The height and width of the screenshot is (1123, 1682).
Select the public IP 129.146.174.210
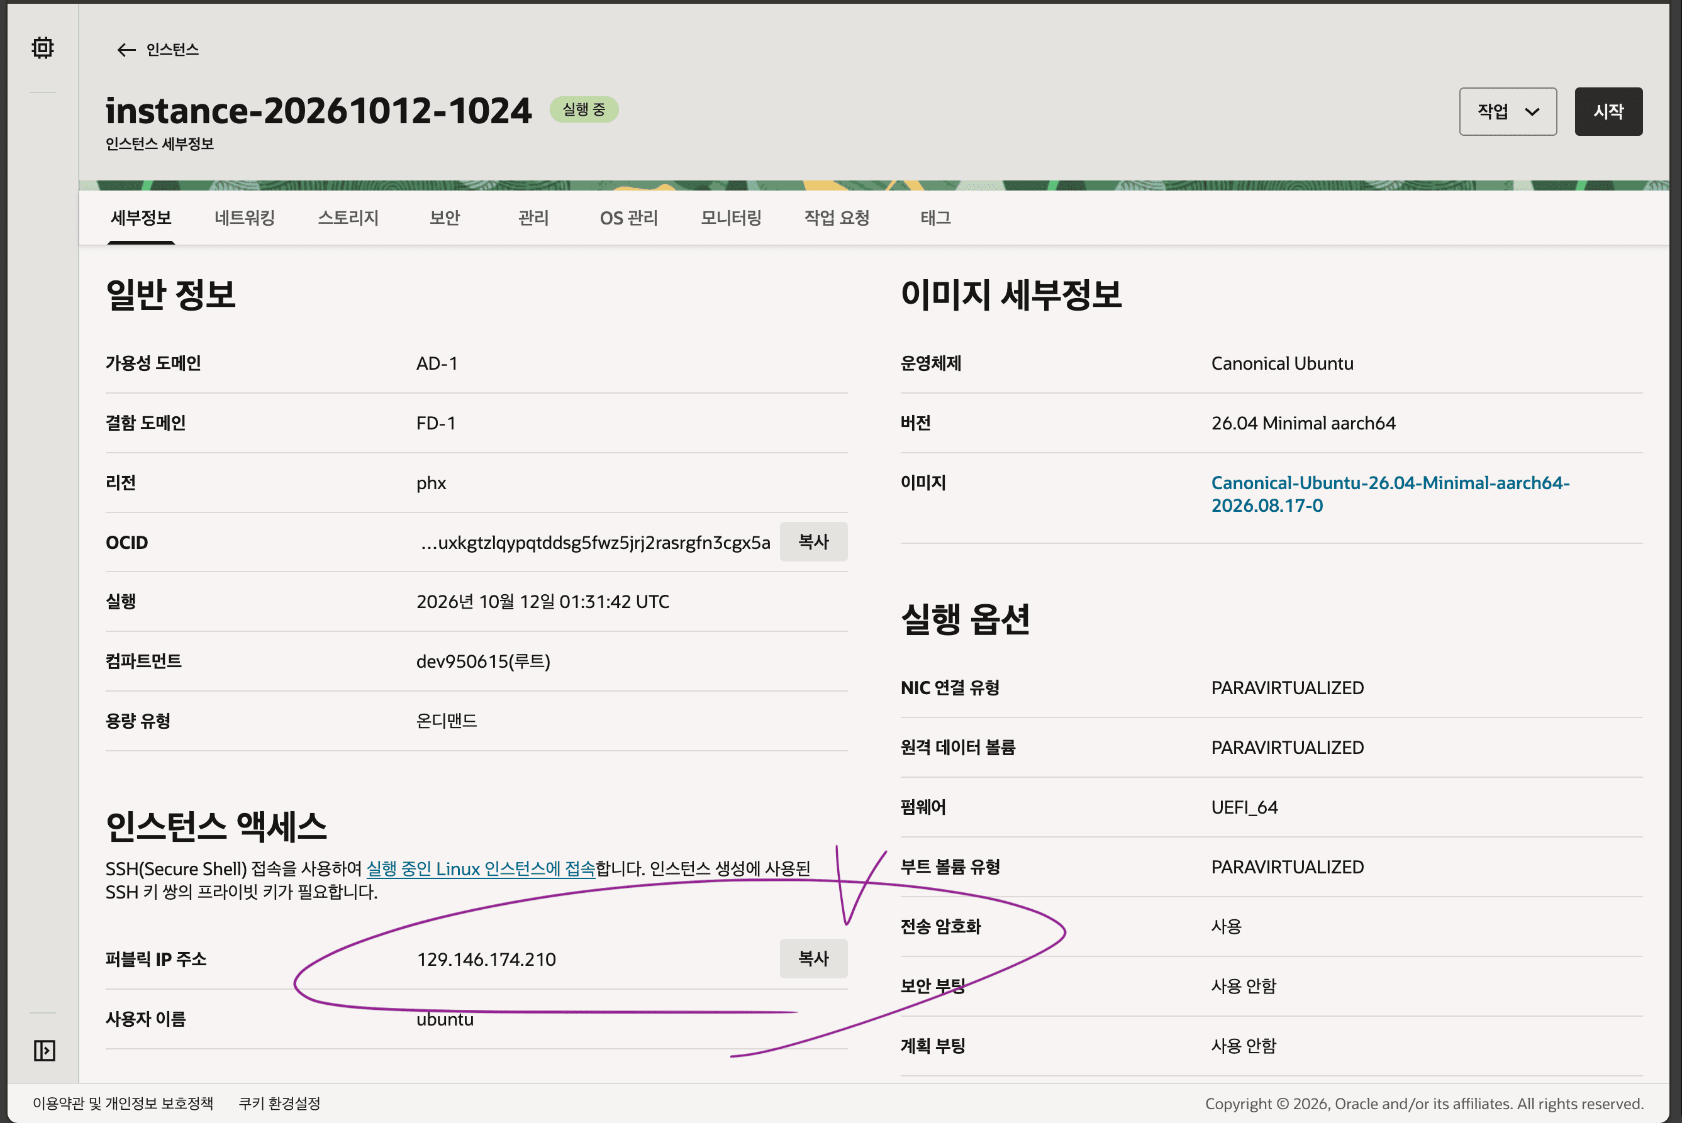(486, 959)
